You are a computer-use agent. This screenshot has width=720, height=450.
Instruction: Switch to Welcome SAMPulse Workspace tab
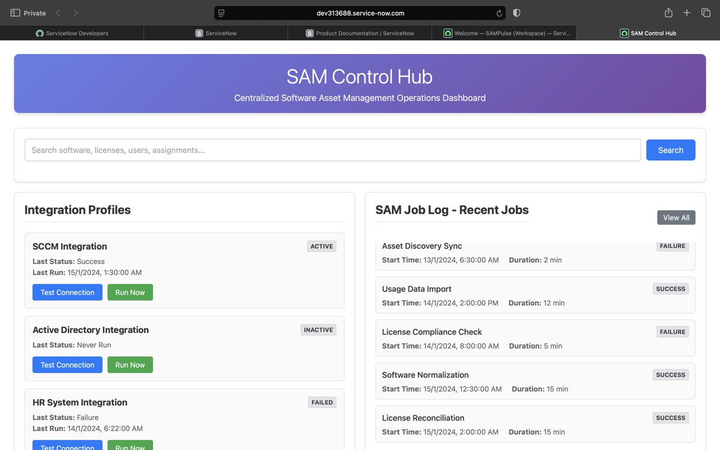504,34
